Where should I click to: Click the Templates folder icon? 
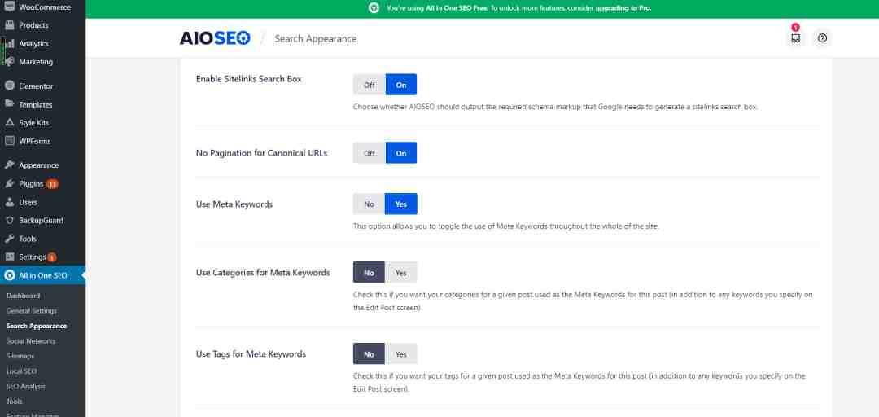coord(10,104)
